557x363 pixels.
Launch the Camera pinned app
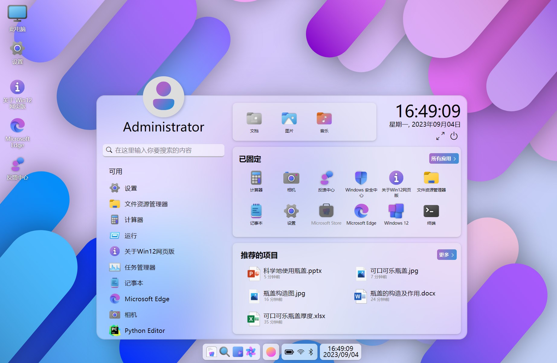pyautogui.click(x=291, y=181)
